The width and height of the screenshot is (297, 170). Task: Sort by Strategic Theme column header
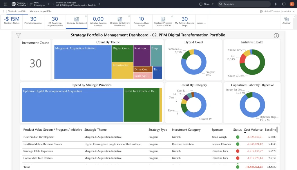point(95,130)
